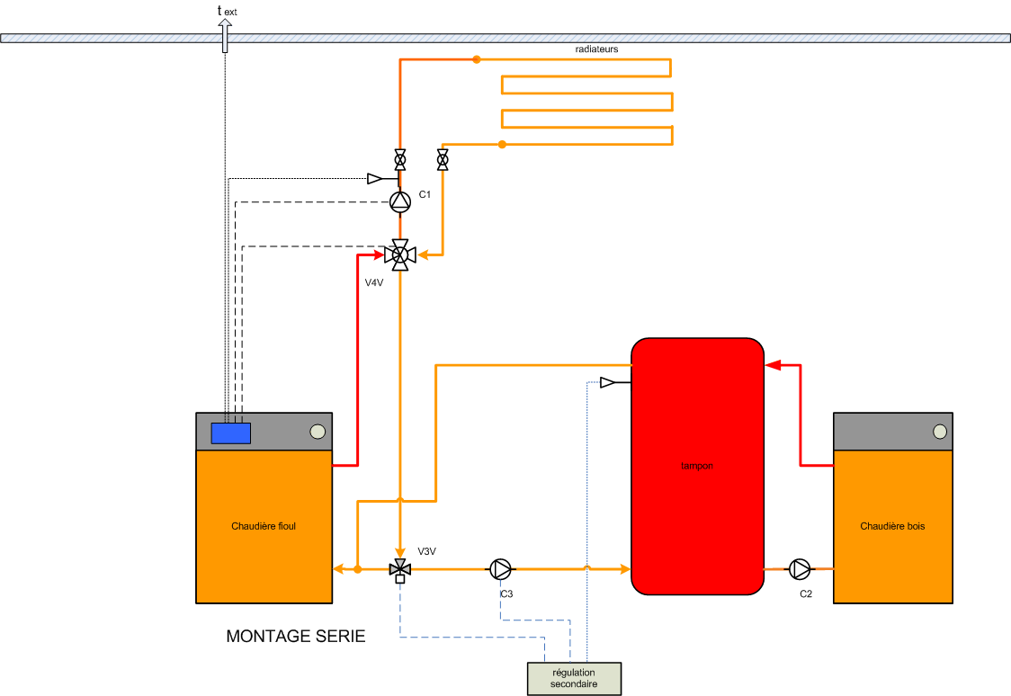Select the temperature sensor triangle next to C1

coord(375,178)
